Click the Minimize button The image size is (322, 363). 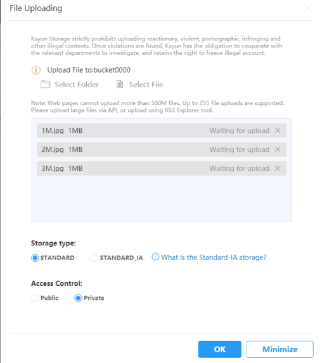280,349
